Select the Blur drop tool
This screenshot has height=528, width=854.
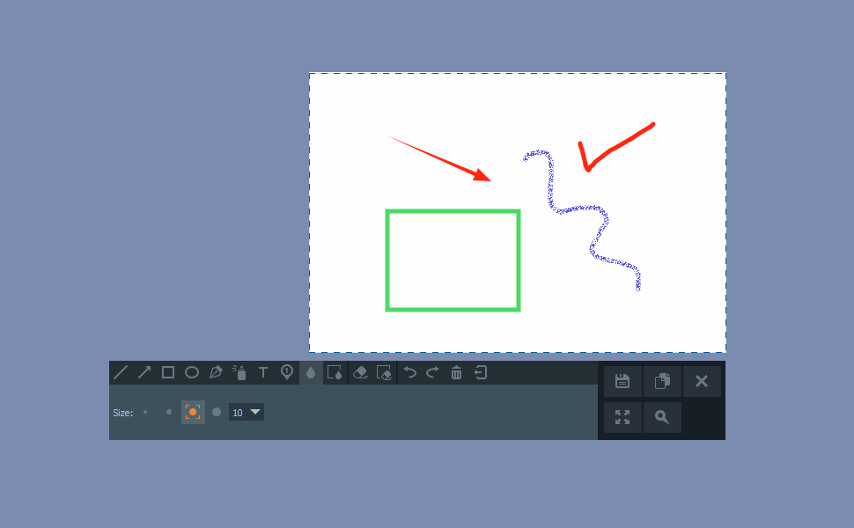[311, 372]
